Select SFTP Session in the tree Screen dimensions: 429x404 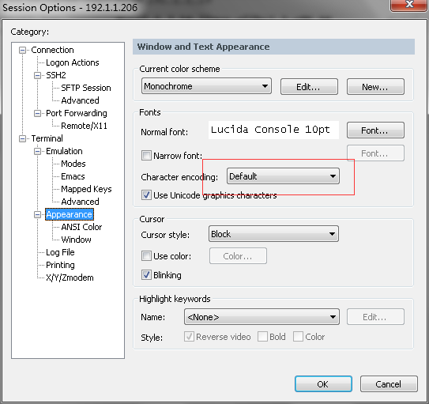(86, 88)
